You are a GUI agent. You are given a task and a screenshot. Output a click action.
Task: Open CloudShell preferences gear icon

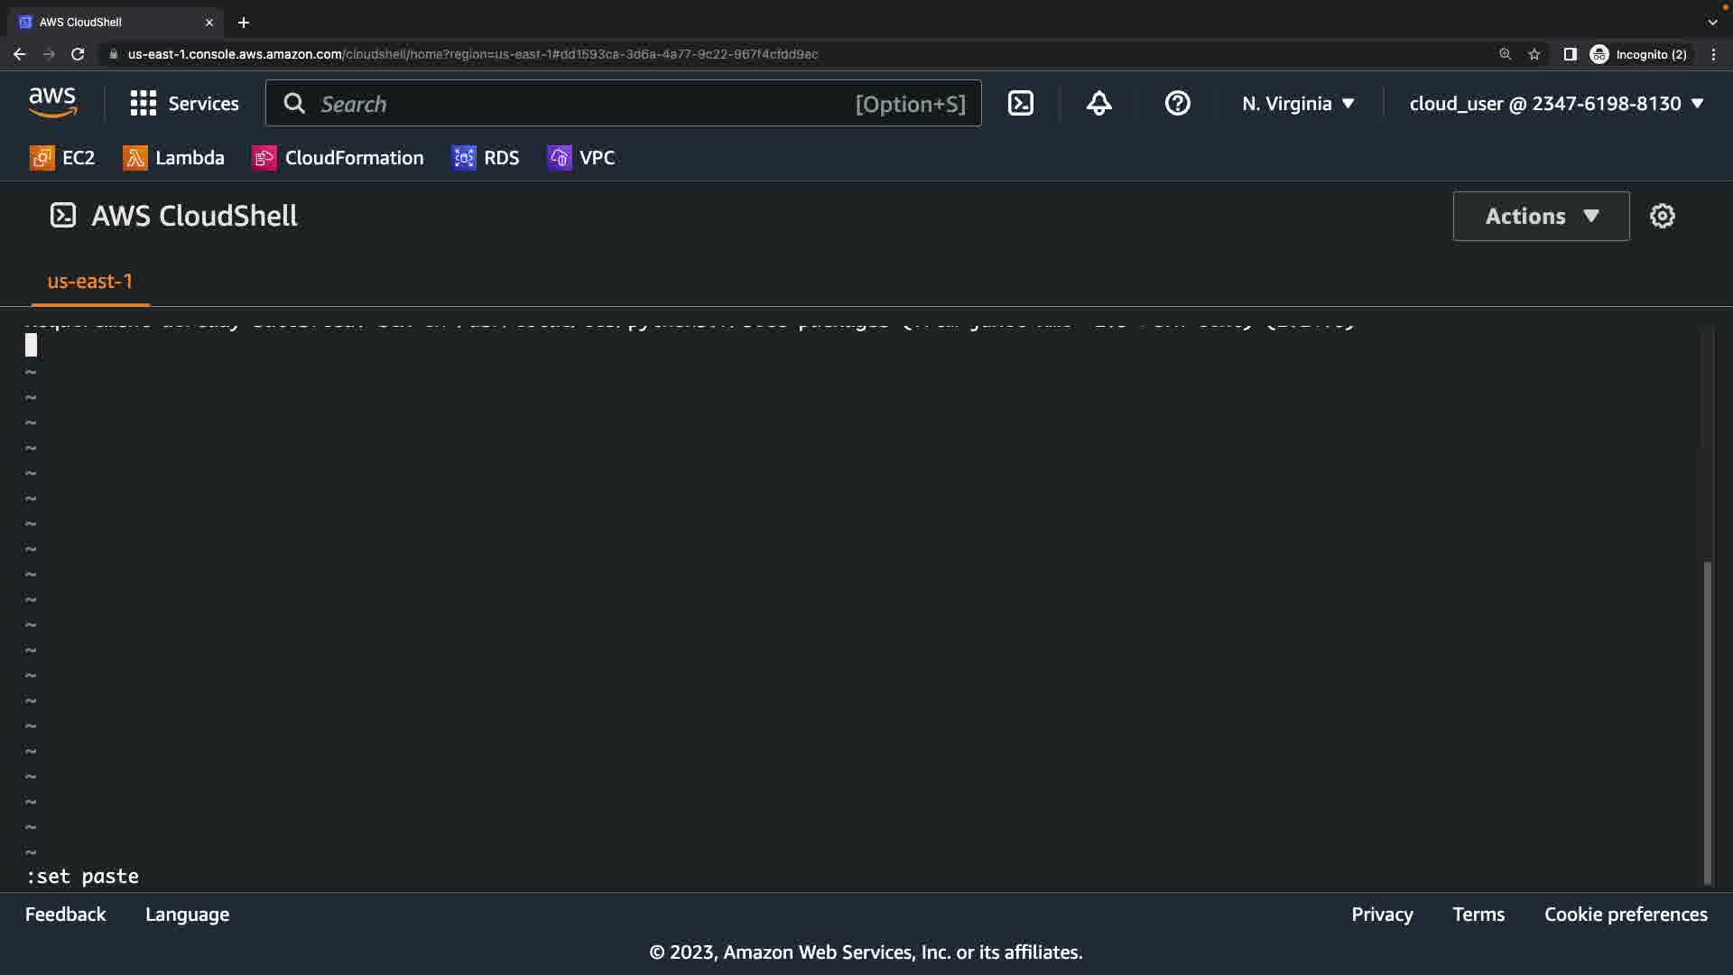(x=1662, y=216)
